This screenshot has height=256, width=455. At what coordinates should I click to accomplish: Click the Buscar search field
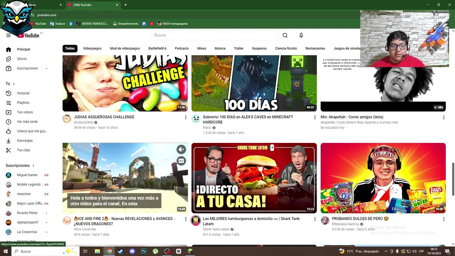click(x=214, y=35)
